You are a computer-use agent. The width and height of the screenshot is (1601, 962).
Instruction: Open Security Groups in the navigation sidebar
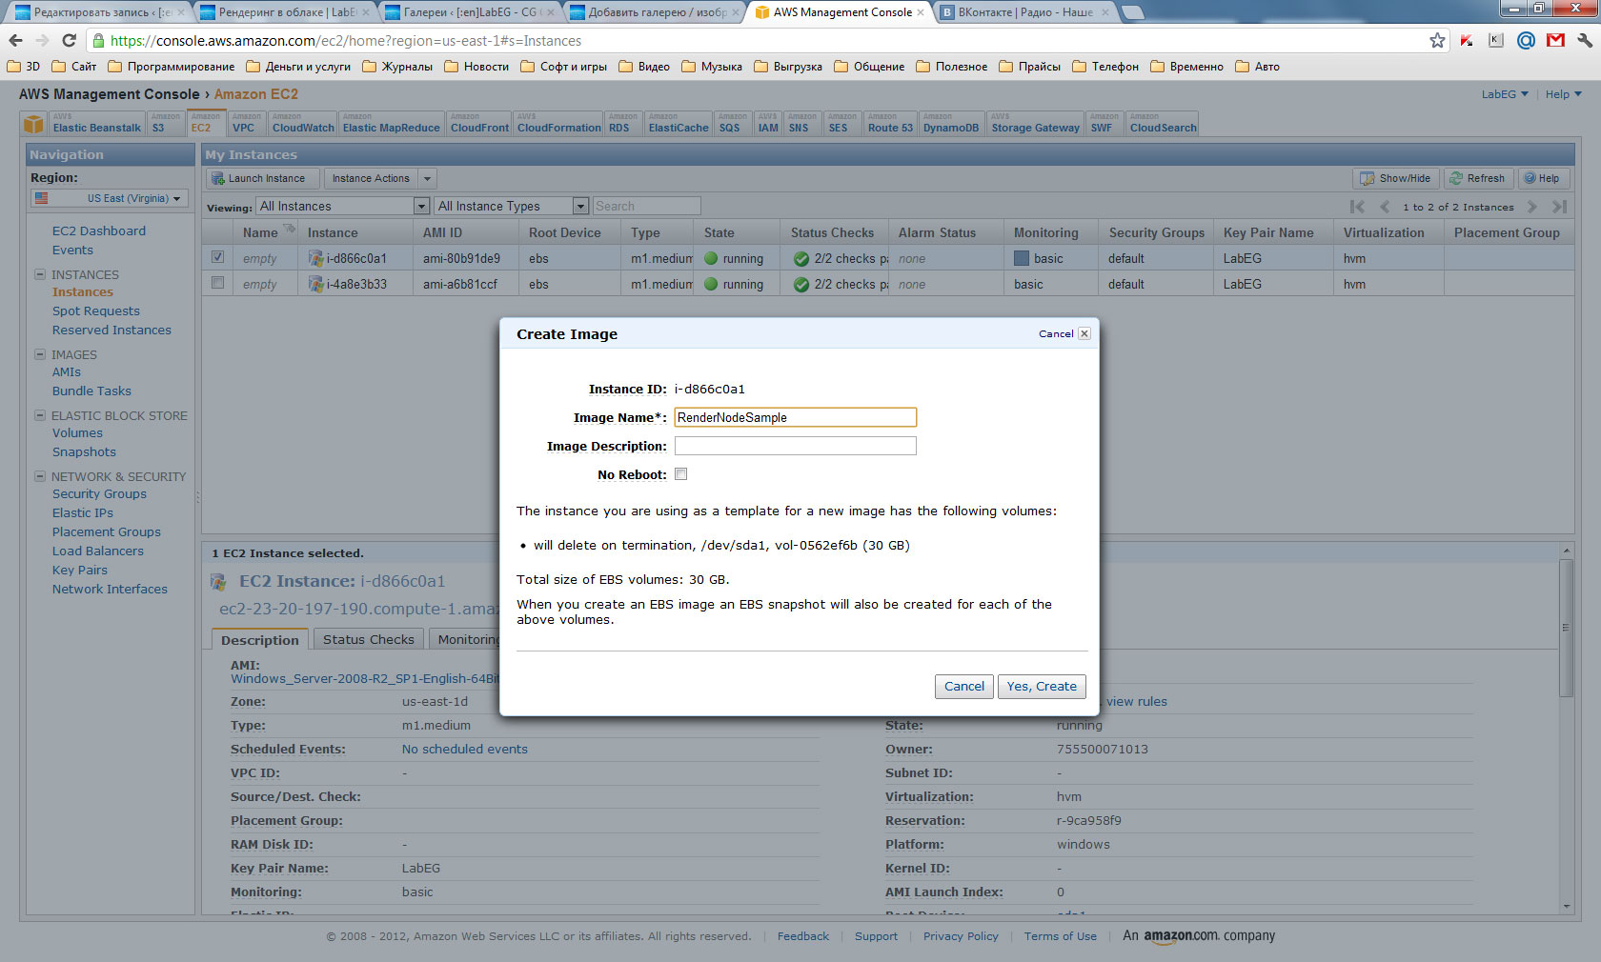[99, 493]
